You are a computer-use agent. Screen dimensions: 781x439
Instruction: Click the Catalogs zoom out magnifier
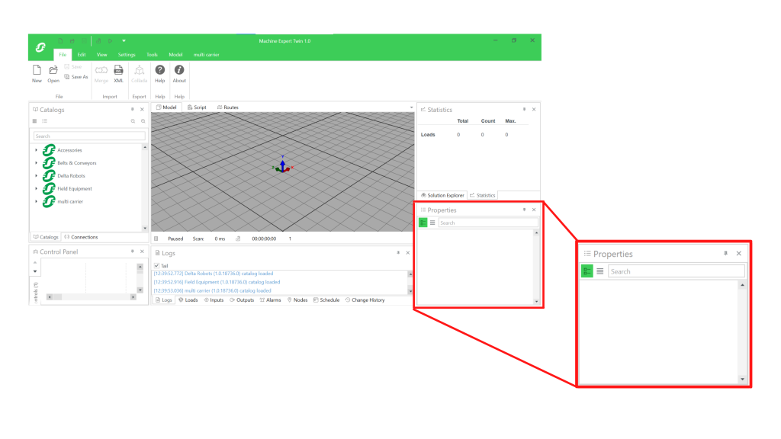point(133,121)
